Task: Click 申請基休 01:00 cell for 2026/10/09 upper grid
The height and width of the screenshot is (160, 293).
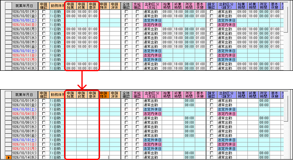Action: 93,46
